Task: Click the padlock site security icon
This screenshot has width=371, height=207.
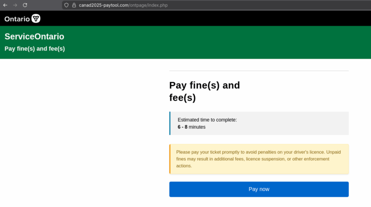Action: [x=74, y=5]
